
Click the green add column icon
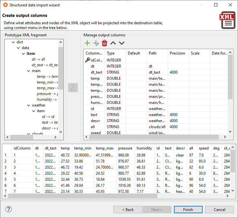(87, 43)
